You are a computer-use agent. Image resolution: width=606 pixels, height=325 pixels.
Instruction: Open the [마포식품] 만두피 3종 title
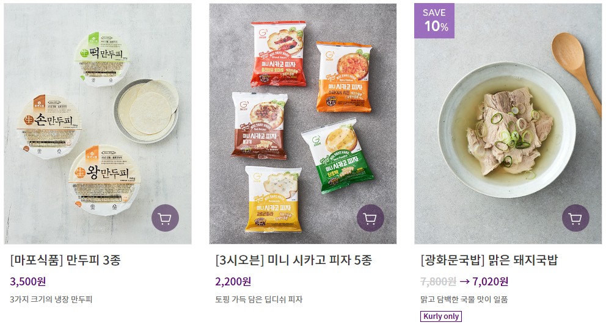coord(65,260)
